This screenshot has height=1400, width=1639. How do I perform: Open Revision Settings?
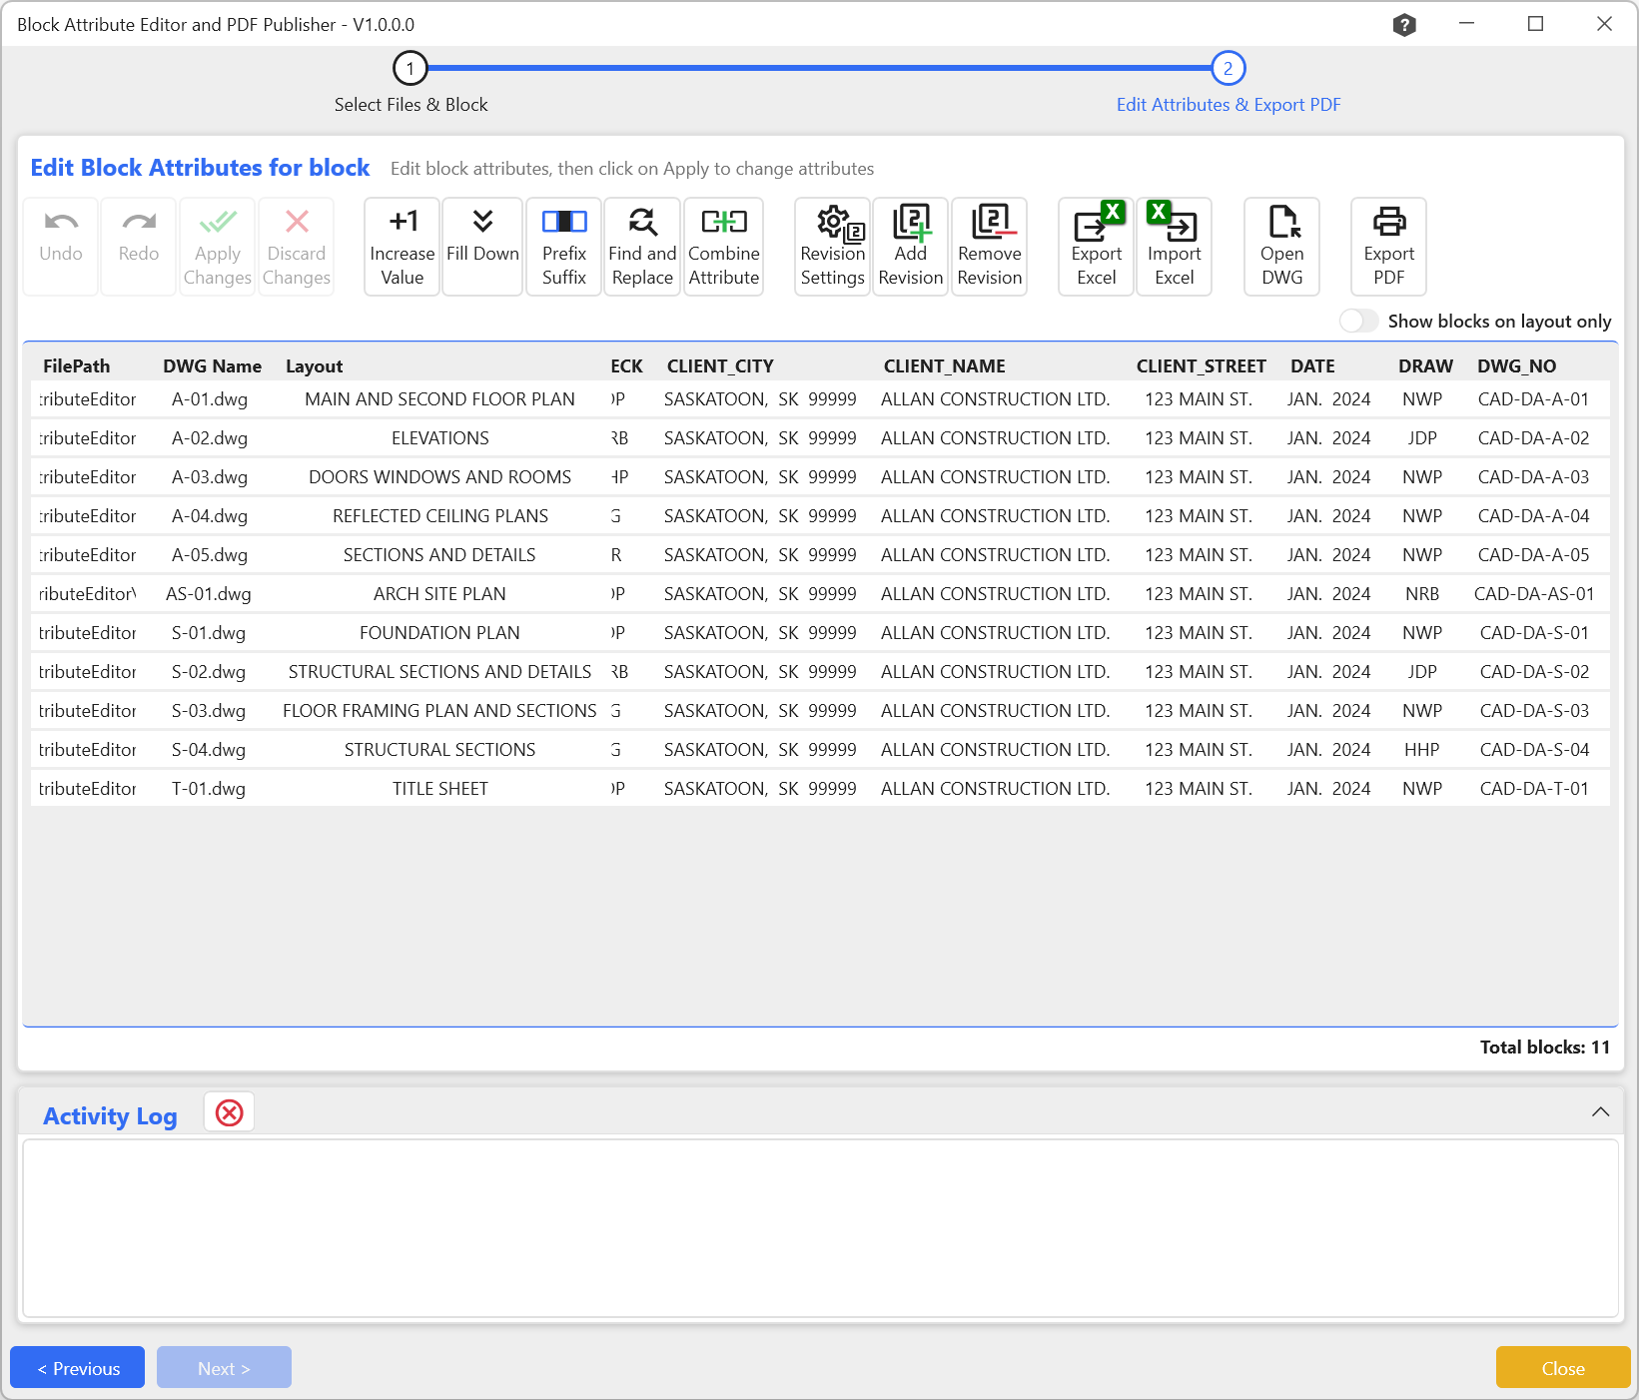[833, 247]
